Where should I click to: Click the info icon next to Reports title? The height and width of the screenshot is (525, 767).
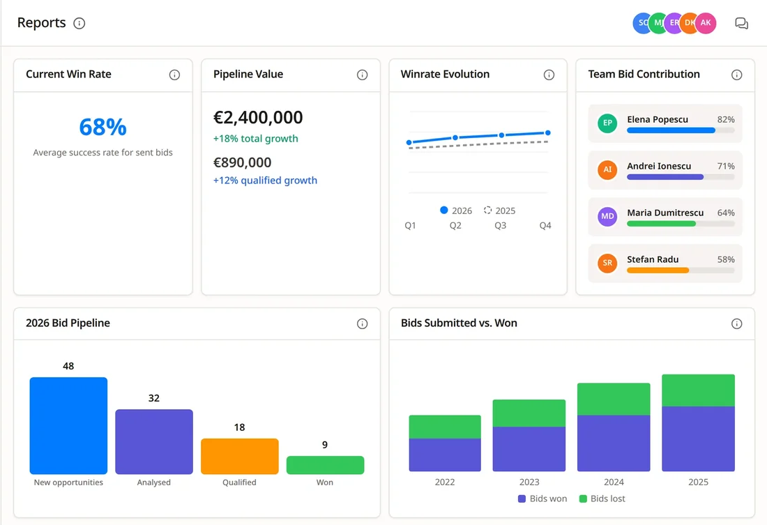click(x=79, y=23)
